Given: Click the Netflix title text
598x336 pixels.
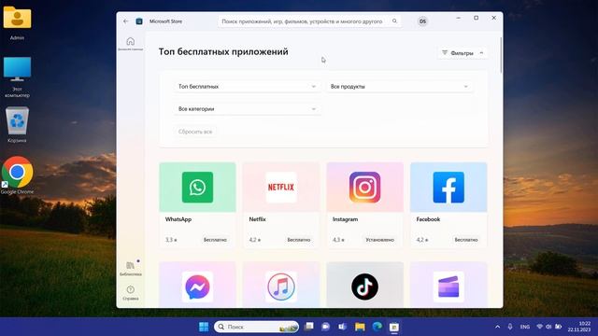Looking at the screenshot, I should (258, 219).
